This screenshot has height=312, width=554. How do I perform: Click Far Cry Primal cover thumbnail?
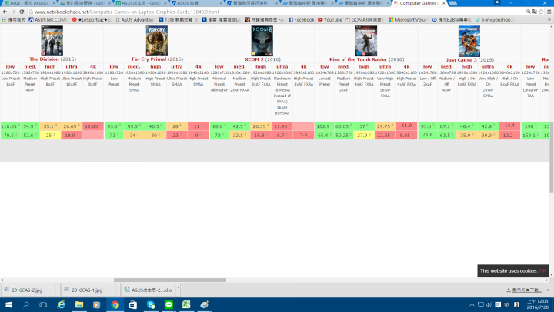tap(156, 41)
